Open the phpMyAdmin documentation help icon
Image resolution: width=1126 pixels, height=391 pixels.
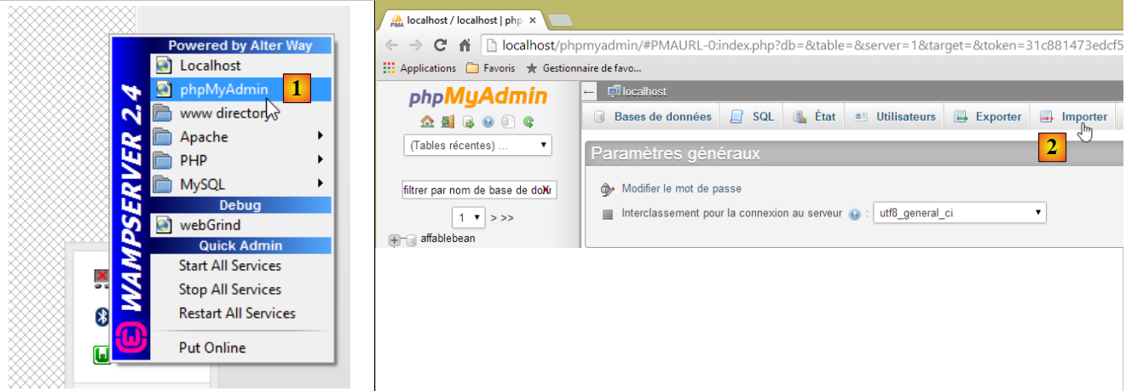click(x=488, y=122)
